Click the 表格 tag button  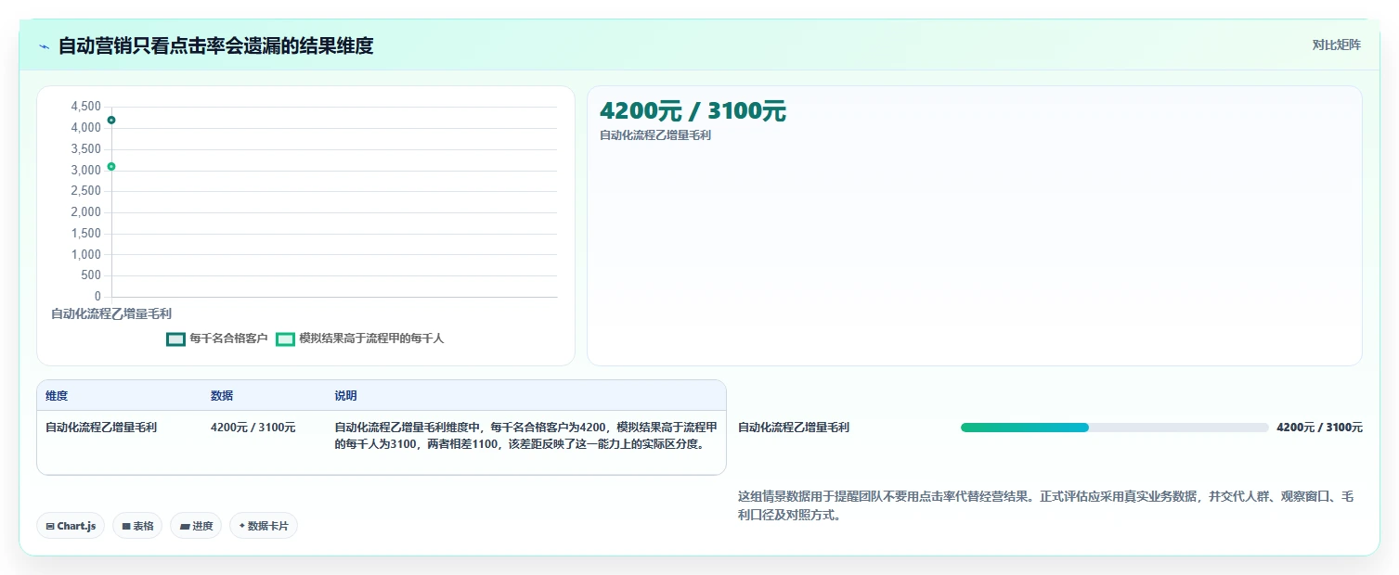[137, 526]
